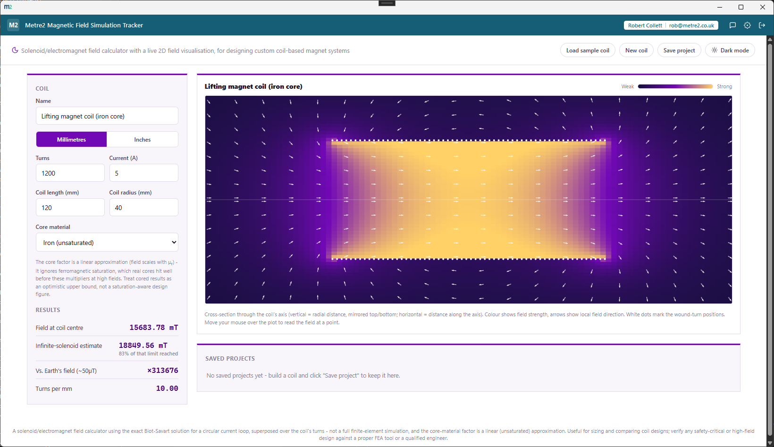Screen dimensions: 774x447
Task: Click Metre2 Magnetic Field Simulation Tracker title
Action: [84, 25]
